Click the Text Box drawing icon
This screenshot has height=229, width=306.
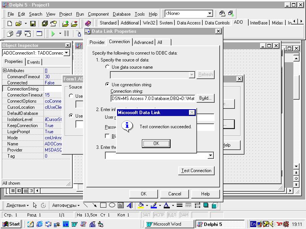120,205
